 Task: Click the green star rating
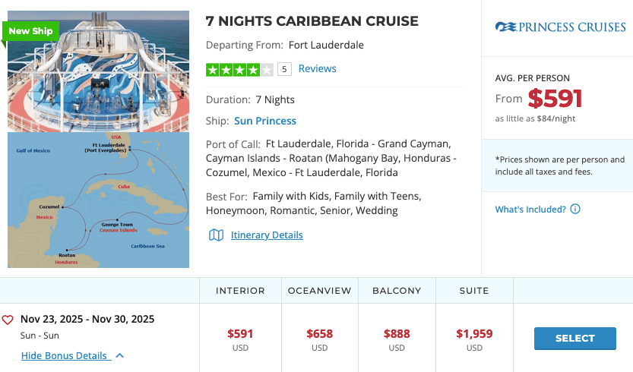pos(239,70)
